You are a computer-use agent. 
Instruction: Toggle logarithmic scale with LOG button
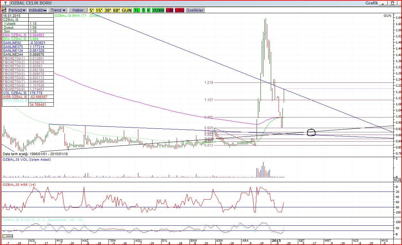point(180,10)
